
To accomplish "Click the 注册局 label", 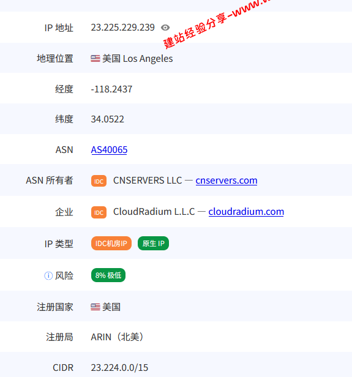I will tap(59, 337).
